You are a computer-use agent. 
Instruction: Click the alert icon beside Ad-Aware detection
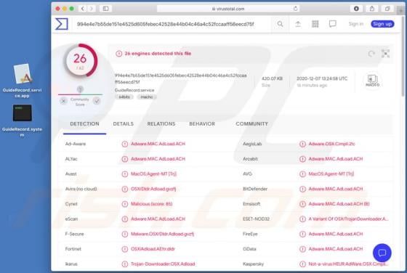coord(125,144)
